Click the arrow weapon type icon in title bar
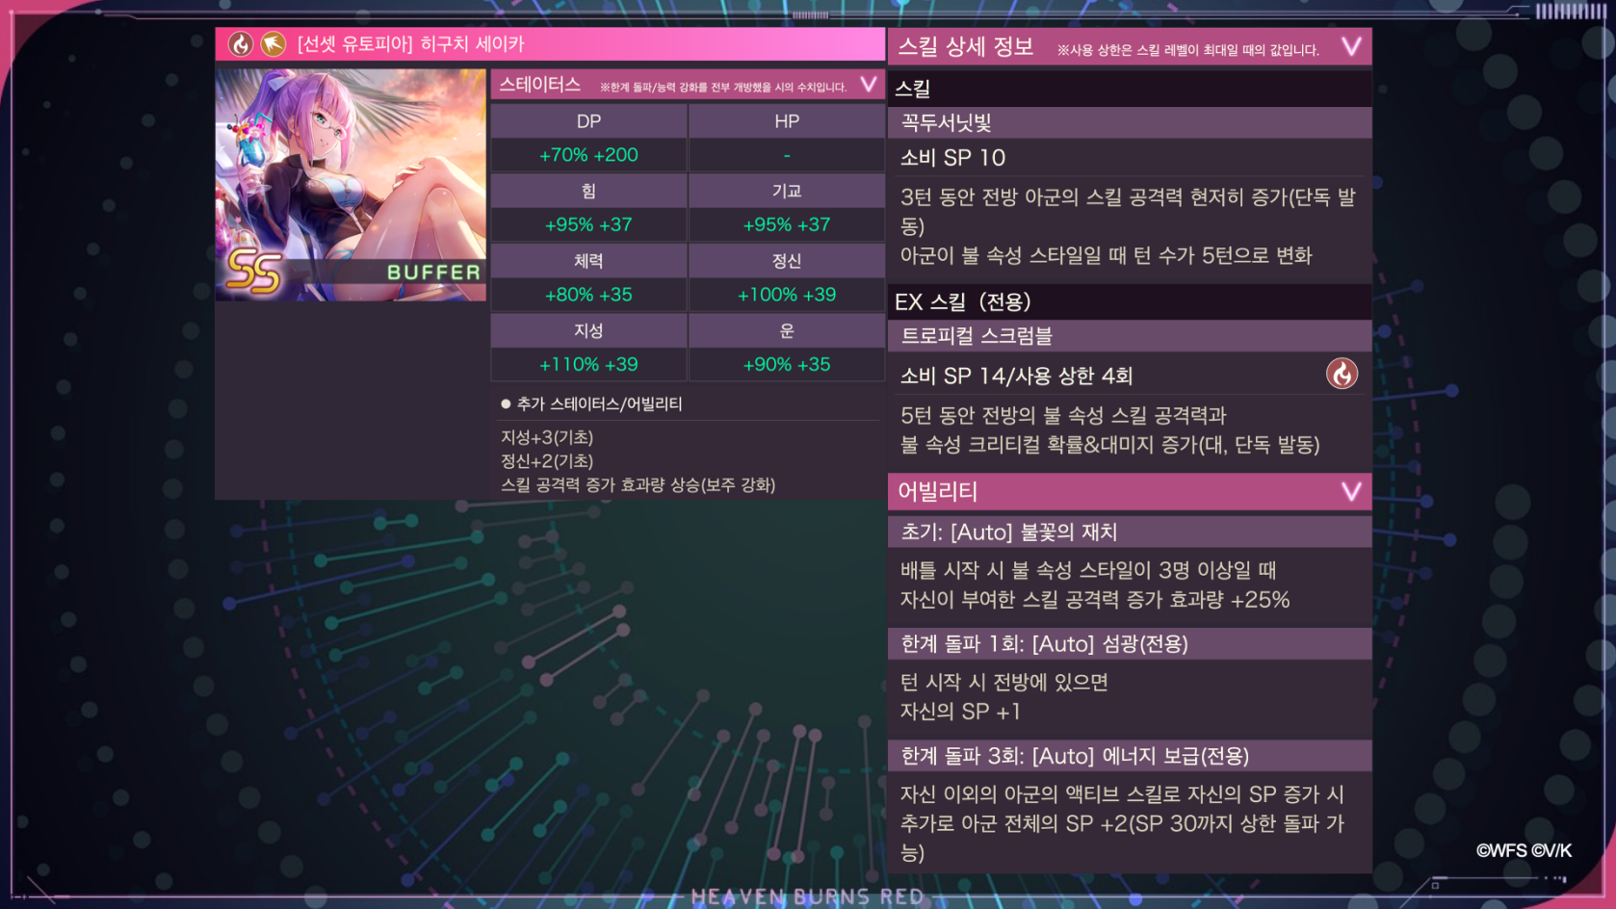 point(274,44)
